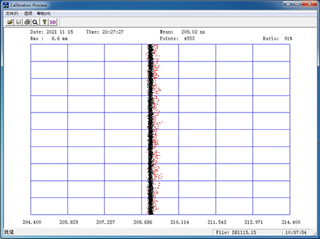Select the magnifier zoom tool
The width and height of the screenshot is (320, 239).
(35, 22)
